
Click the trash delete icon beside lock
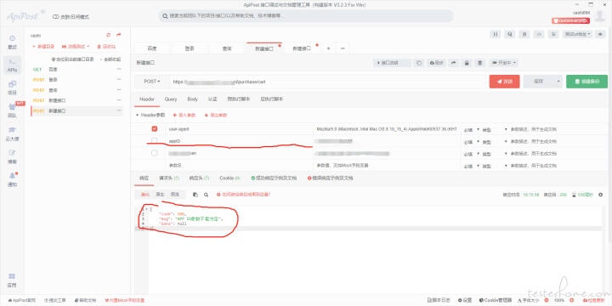pyautogui.click(x=480, y=63)
